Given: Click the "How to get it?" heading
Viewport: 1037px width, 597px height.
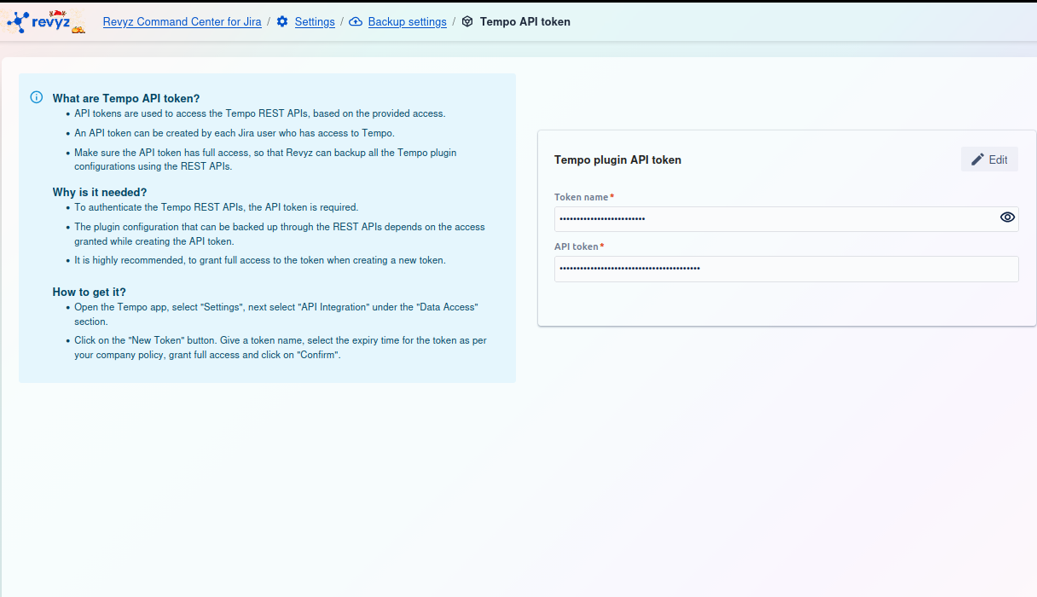Looking at the screenshot, I should tap(90, 292).
